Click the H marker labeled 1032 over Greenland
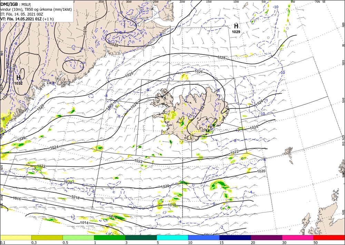Image resolution: width=345 pixels, height=245 pixels. (19, 77)
